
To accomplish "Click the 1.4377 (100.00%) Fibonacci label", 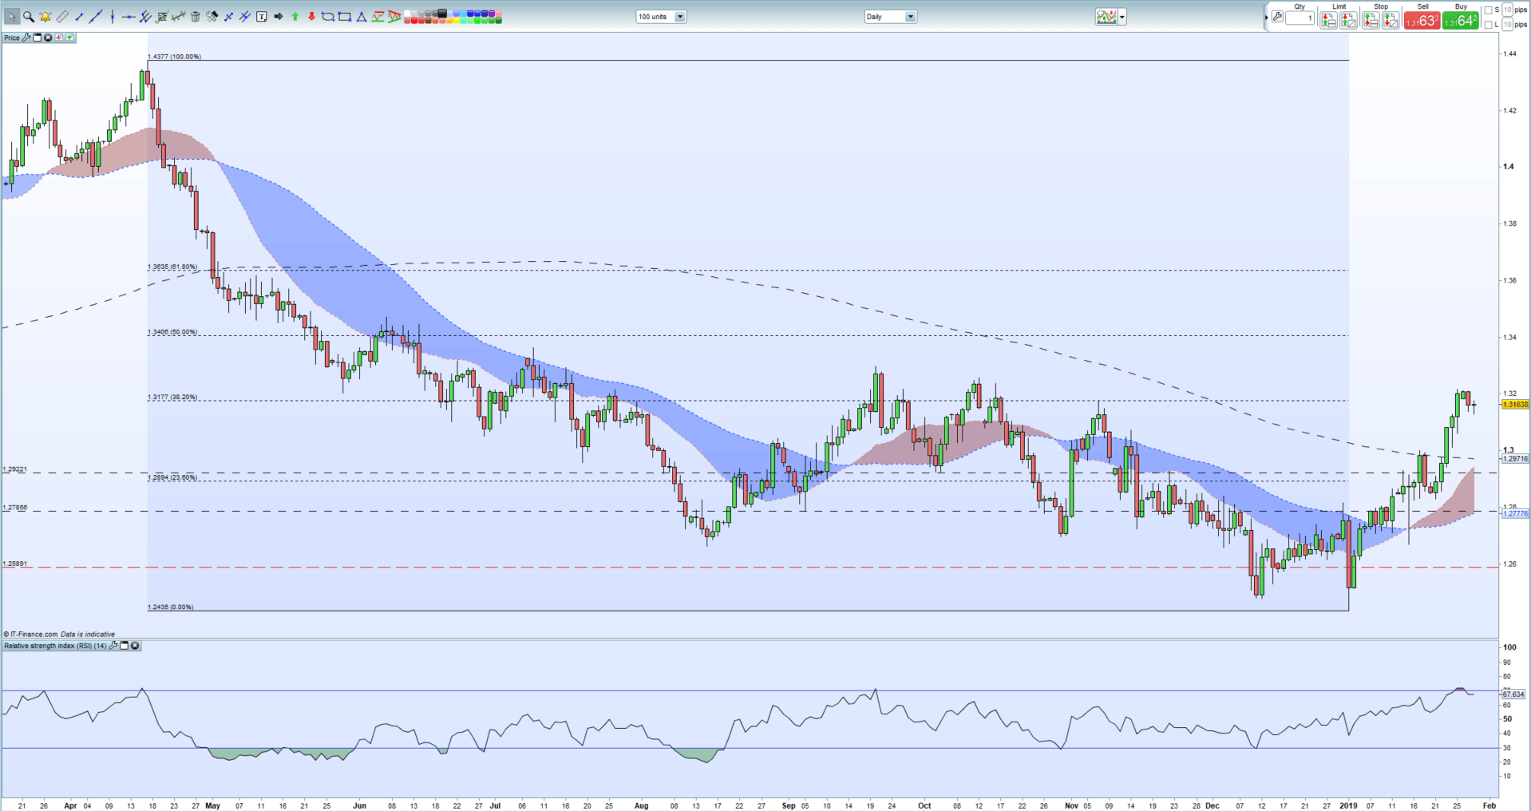I will (x=175, y=57).
